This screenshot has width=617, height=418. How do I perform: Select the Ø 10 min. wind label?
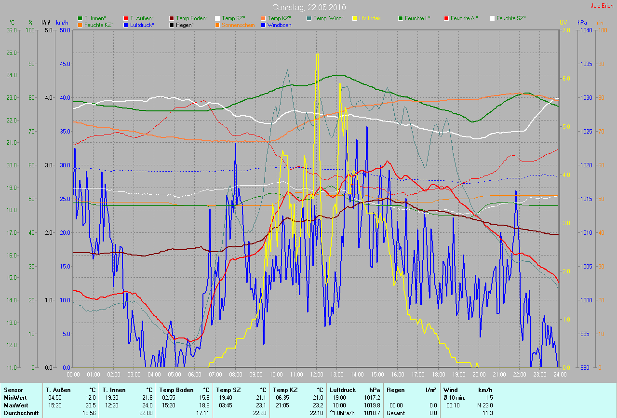pos(455,398)
